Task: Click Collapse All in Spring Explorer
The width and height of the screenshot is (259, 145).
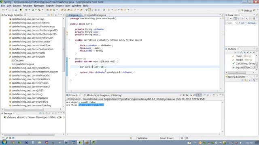Action: click(242, 80)
